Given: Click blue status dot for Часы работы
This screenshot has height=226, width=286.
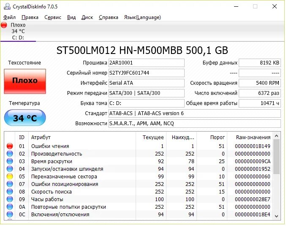Looking at the screenshot, I should [x=10, y=199].
